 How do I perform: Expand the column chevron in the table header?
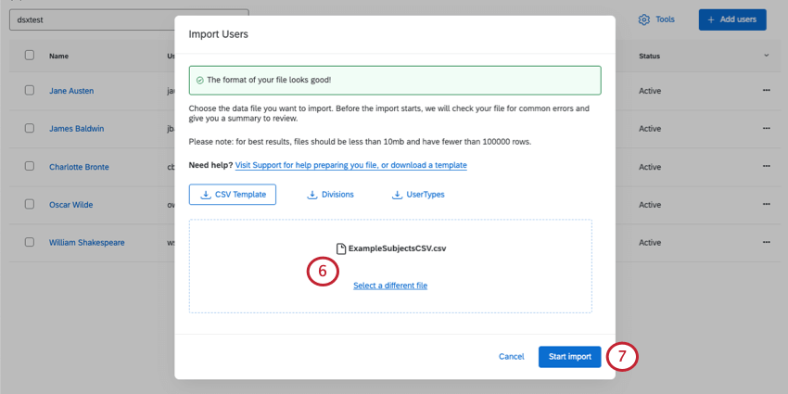point(767,56)
